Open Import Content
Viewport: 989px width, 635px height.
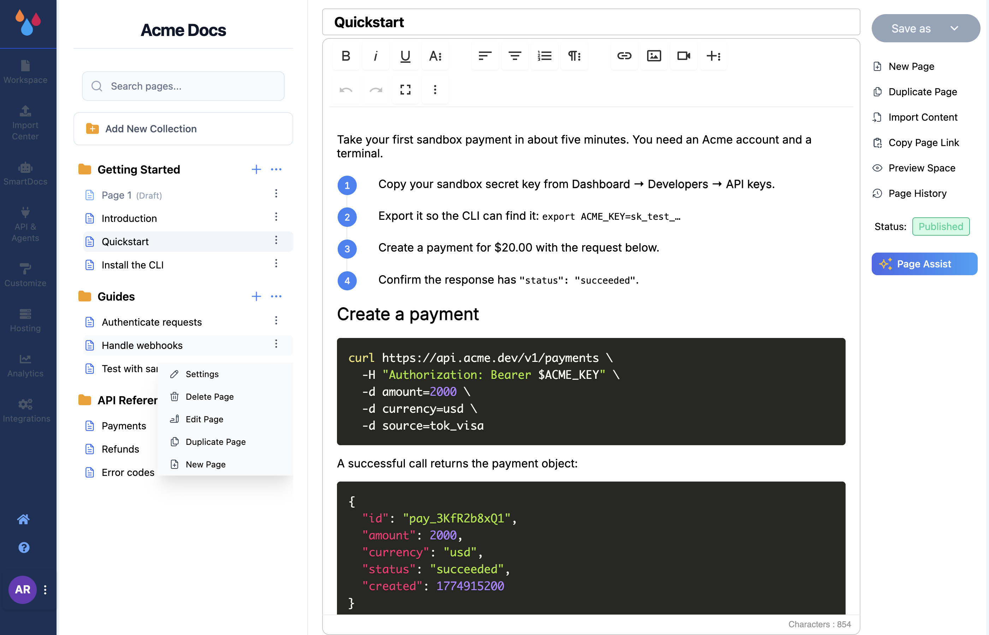click(915, 117)
